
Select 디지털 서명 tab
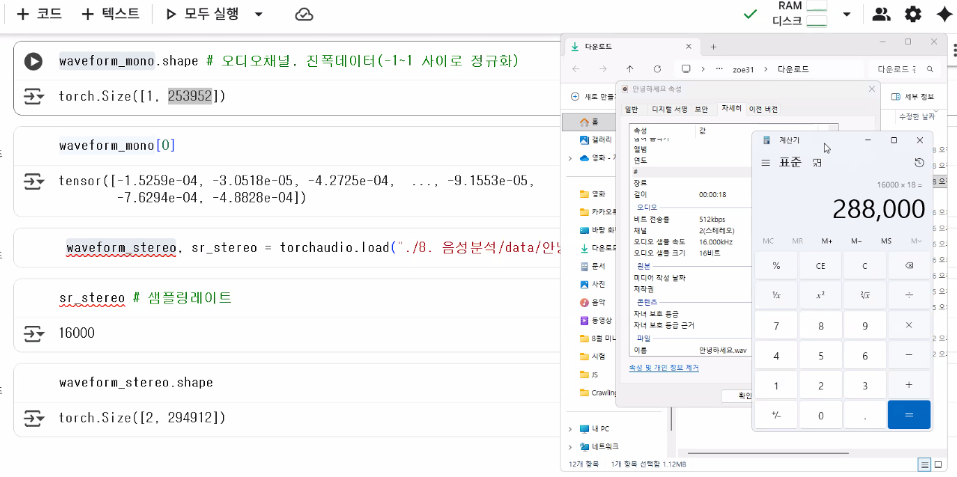point(669,109)
